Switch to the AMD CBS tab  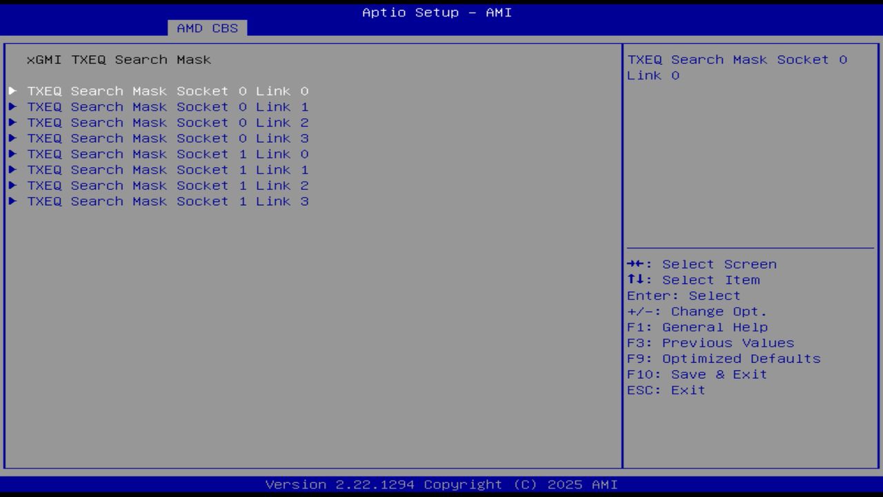click(206, 28)
